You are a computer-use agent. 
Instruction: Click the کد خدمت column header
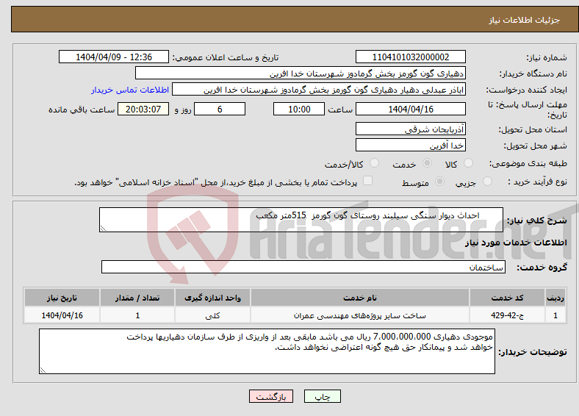(x=508, y=298)
